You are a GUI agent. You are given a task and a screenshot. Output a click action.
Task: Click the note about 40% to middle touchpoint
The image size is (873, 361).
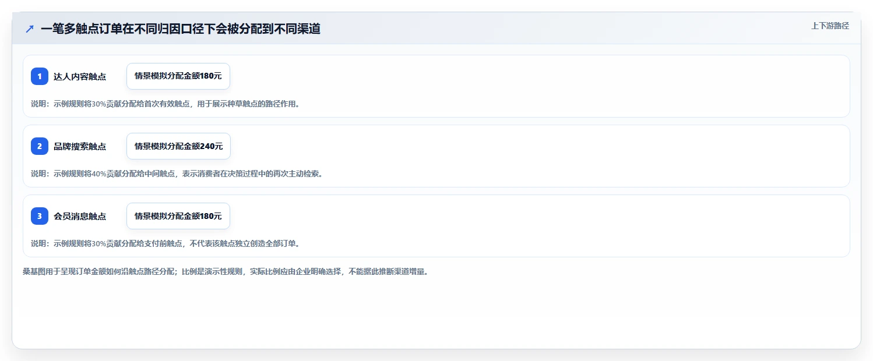177,174
